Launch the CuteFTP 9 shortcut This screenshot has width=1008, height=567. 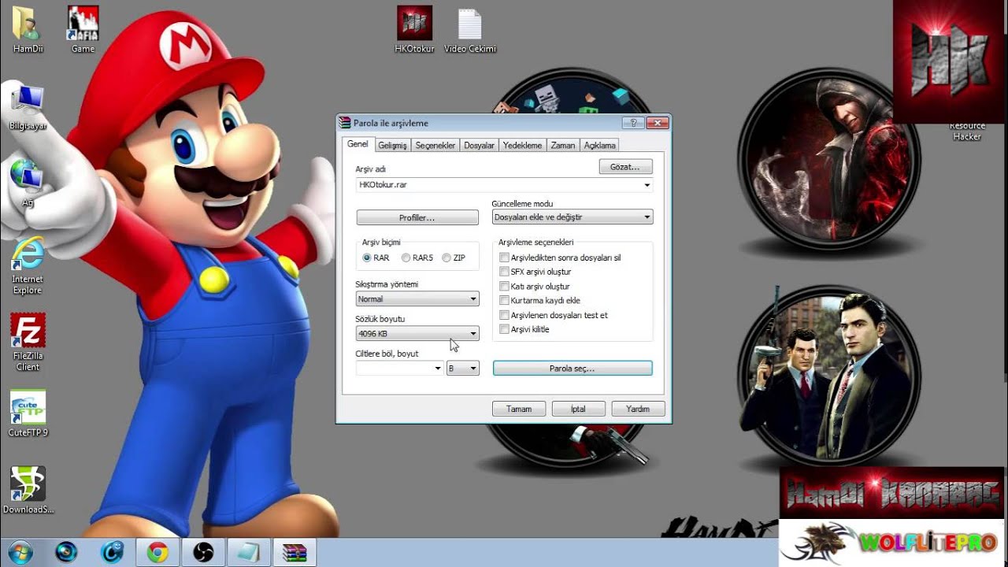[x=28, y=413]
